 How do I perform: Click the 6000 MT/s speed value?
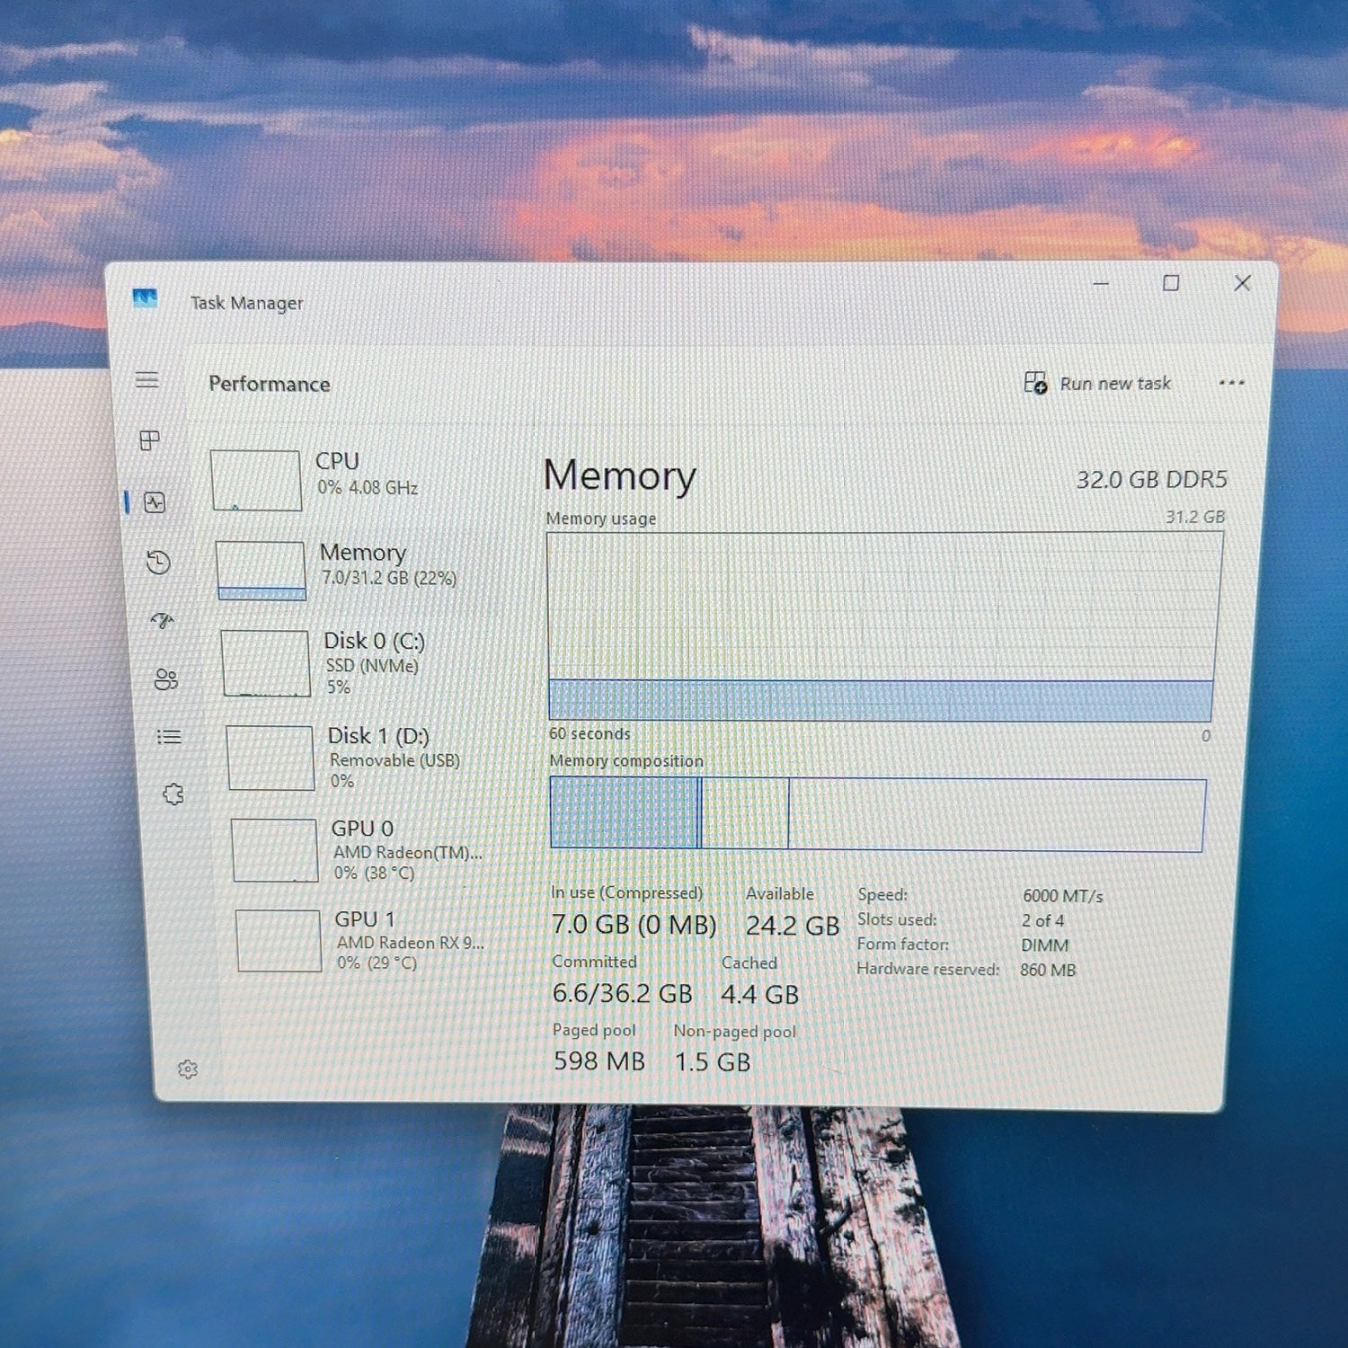pyautogui.click(x=1062, y=896)
